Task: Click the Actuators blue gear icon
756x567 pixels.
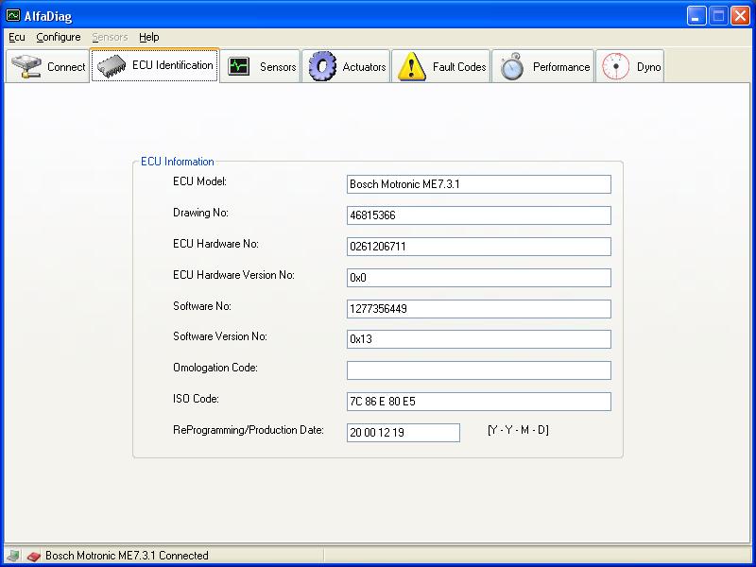Action: (x=322, y=66)
